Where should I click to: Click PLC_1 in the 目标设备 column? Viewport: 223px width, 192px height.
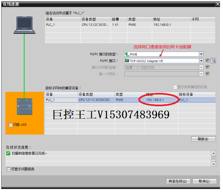tap(183, 100)
